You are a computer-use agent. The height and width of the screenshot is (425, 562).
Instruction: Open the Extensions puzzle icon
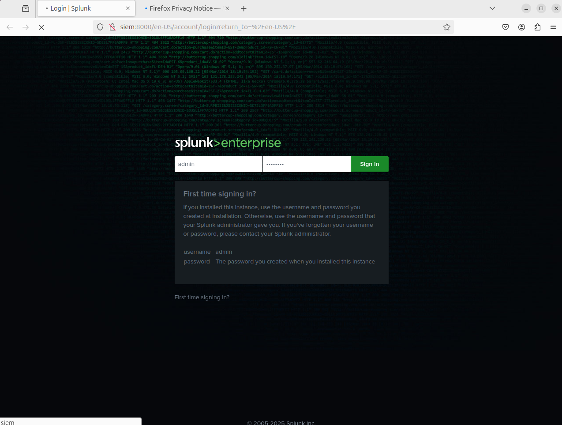pos(537,27)
